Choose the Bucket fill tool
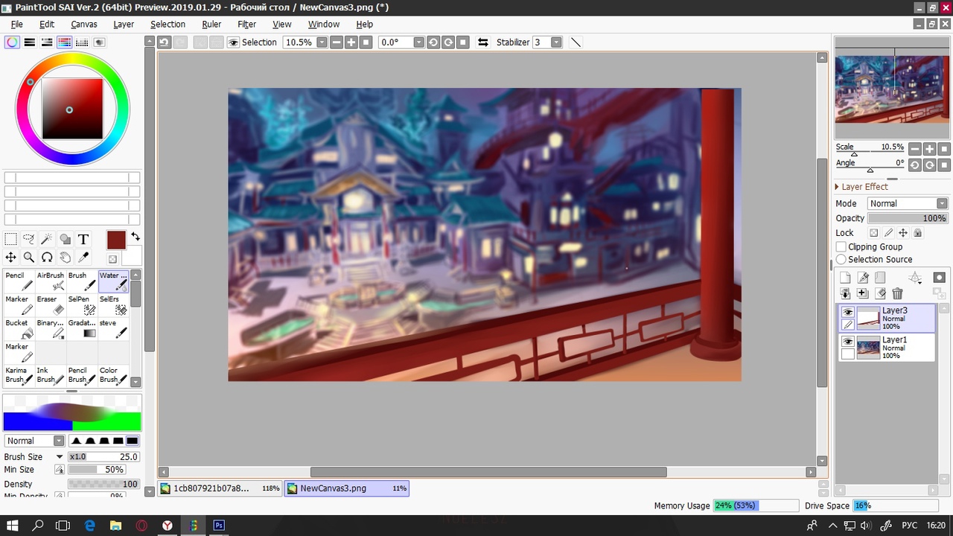The width and height of the screenshot is (953, 536). tap(19, 329)
